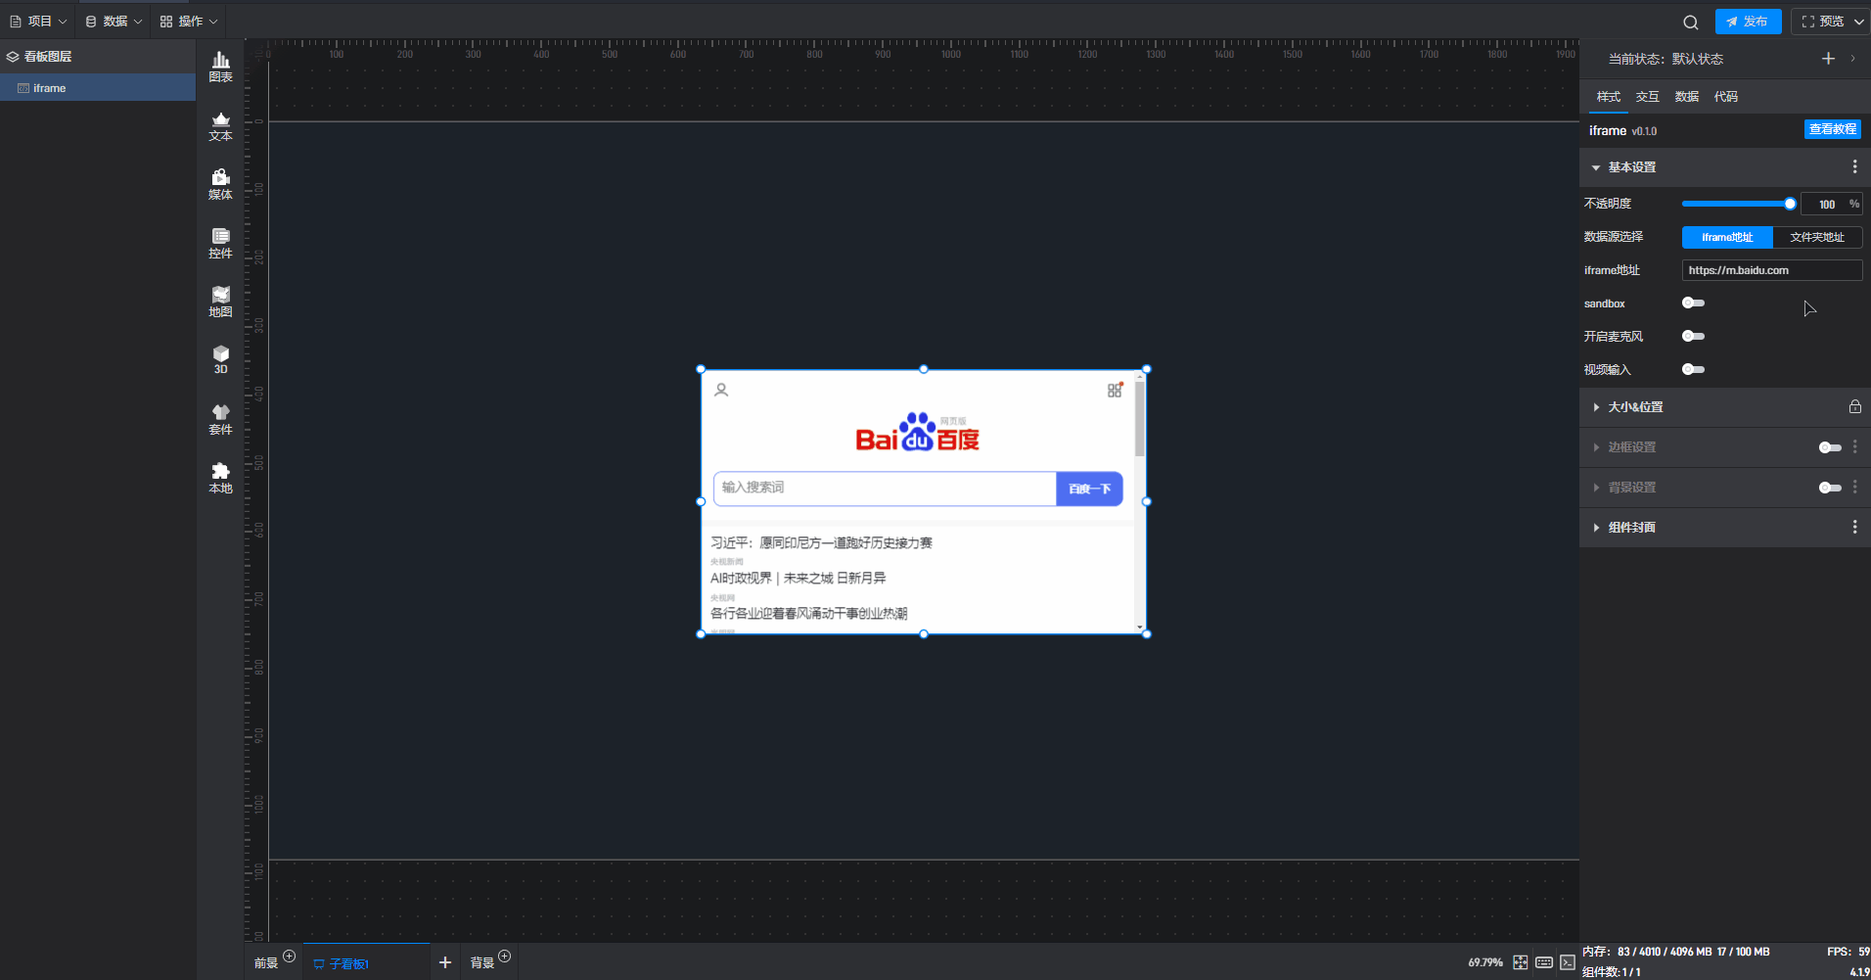Click the fit-to-screen icon in status bar
Screen dimensions: 1871x980
[1520, 962]
